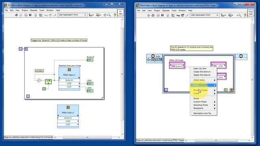This screenshot has width=260, height=146.
Task: Click the PC Main VI icon pane
Action: 120,13
